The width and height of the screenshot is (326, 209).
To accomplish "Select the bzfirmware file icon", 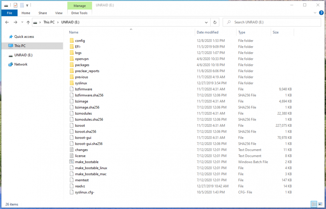I will (x=72, y=89).
